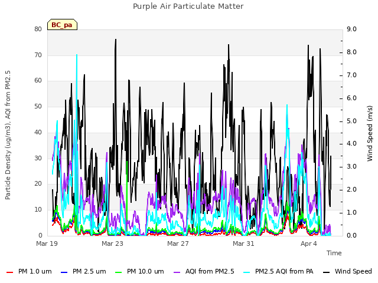Toggle PM 1.0 um legend entry
This screenshot has width=378, height=283.
point(29,271)
